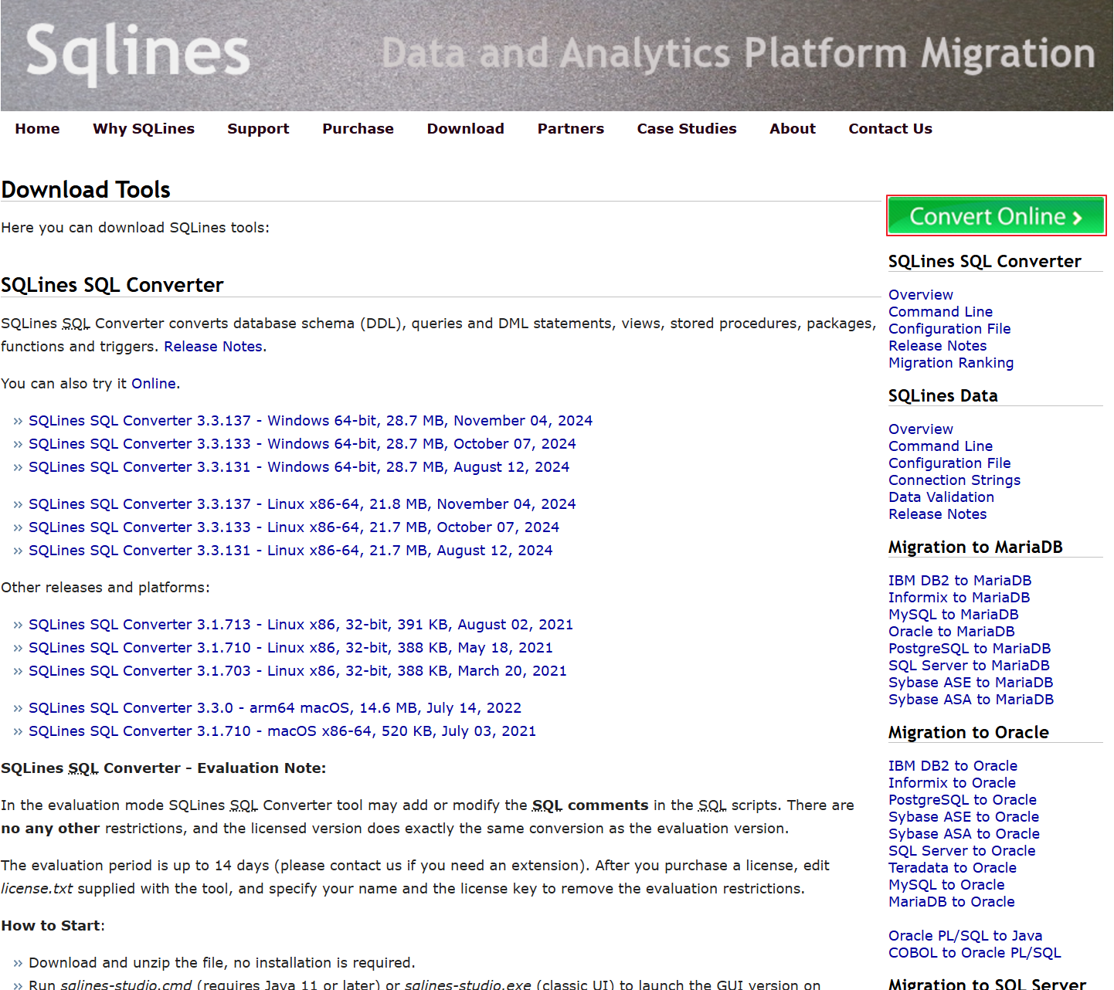Open Overview under SQLines SQL Converter sidebar
1114x990 pixels.
tap(921, 295)
